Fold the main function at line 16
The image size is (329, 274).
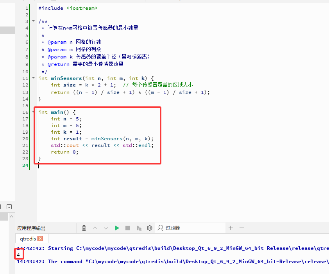[33, 111]
